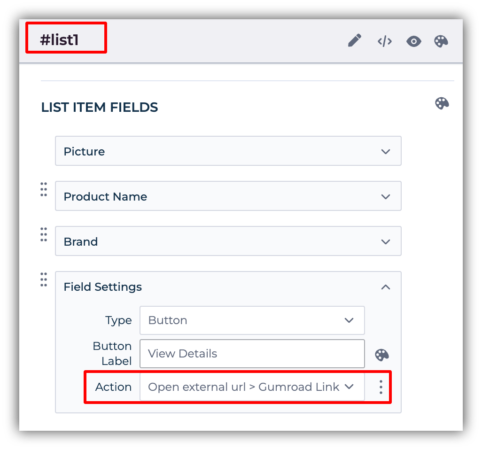
Task: Click the palette icon next to Button Label
Action: click(381, 356)
